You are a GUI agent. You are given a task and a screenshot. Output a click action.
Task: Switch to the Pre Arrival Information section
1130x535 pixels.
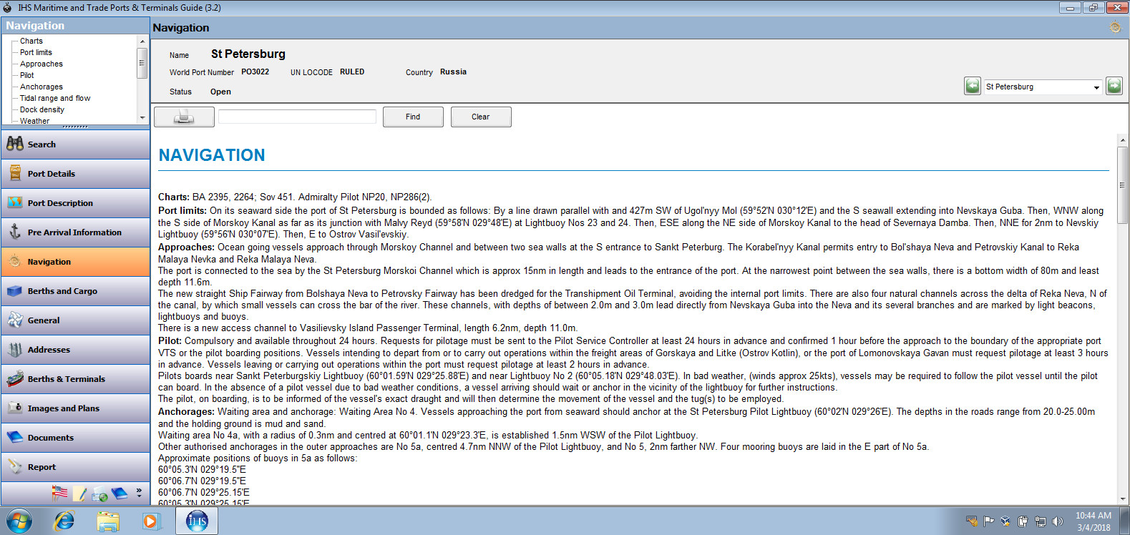(74, 232)
